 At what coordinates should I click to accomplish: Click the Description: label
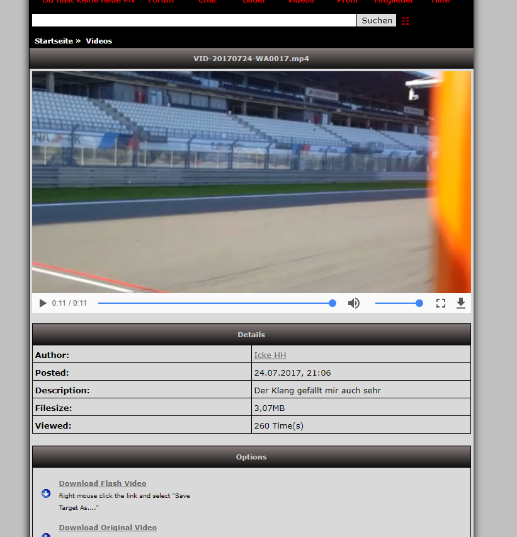(62, 390)
